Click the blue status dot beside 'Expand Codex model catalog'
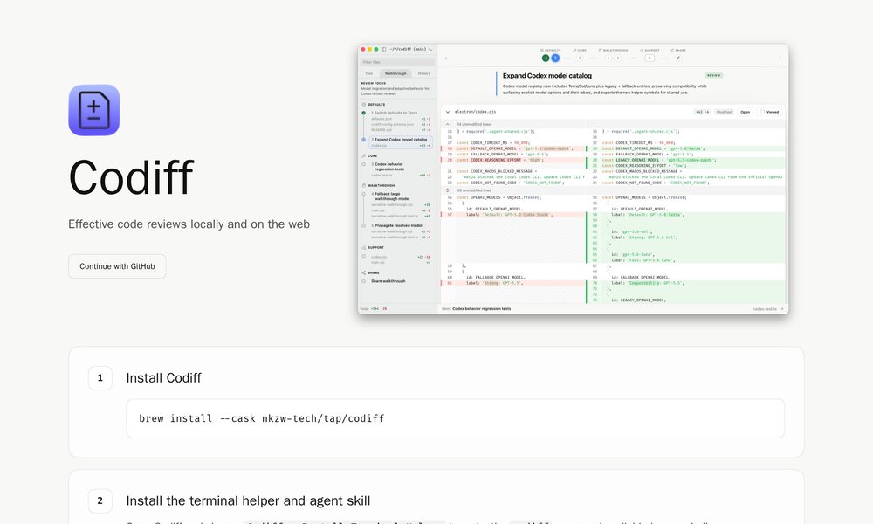The height and width of the screenshot is (524, 873). [x=363, y=140]
